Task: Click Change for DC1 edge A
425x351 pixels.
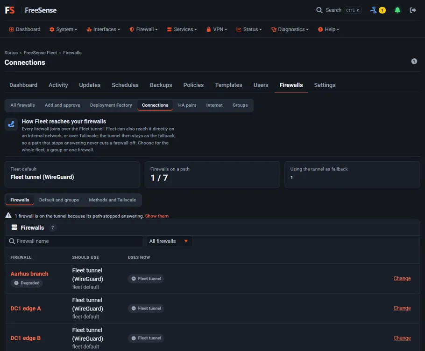Action: coord(402,308)
